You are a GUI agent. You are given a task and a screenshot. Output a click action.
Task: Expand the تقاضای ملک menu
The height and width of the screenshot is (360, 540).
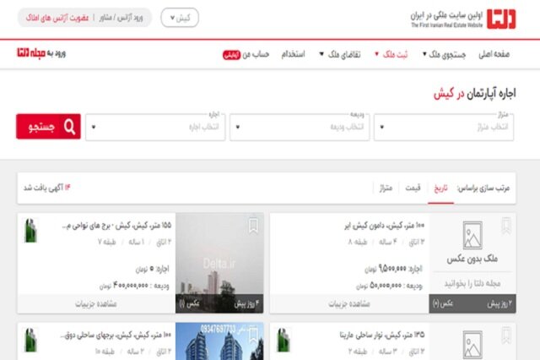340,54
